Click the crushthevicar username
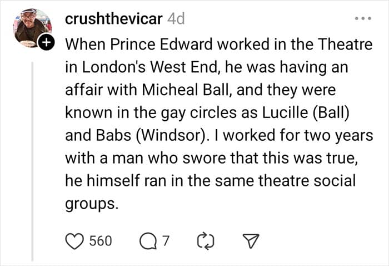Image resolution: width=389 pixels, height=266 pixels. (x=114, y=18)
